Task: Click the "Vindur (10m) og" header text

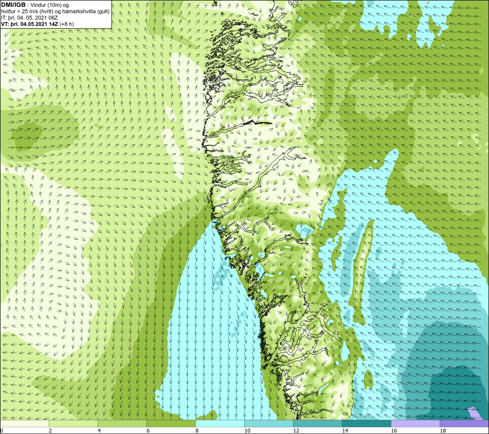Action: click(x=49, y=5)
